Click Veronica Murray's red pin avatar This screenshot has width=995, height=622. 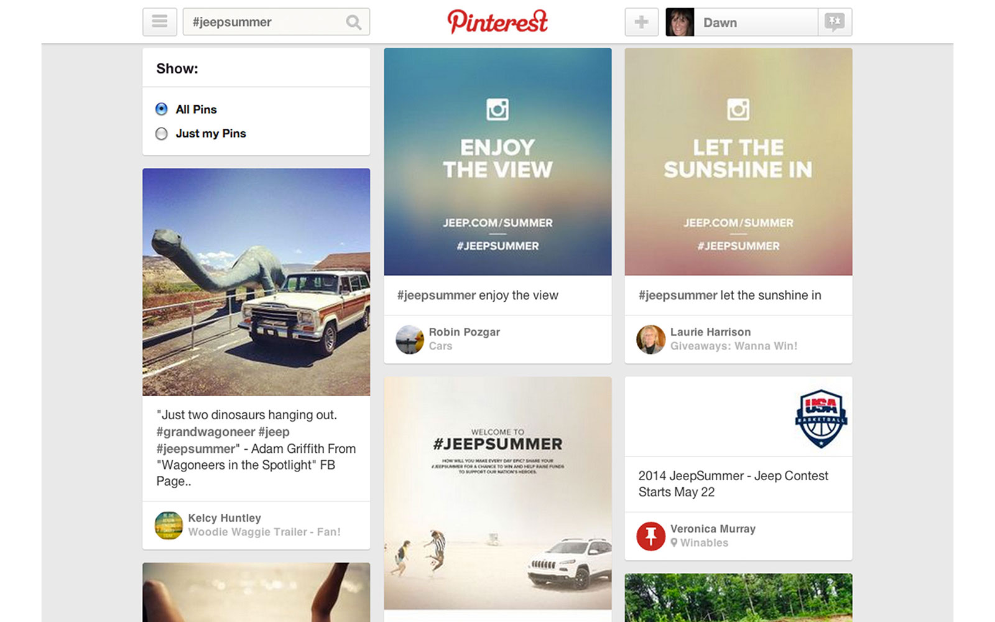pos(651,536)
